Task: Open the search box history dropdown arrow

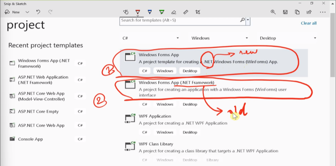Action: coord(248,20)
